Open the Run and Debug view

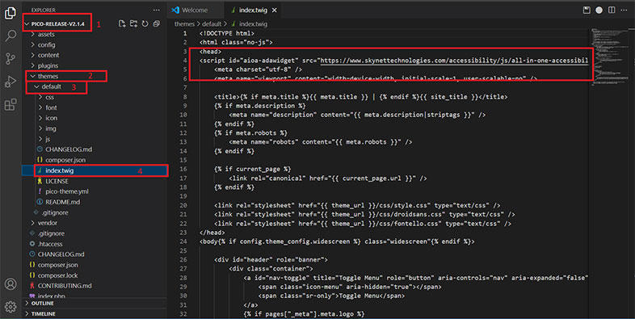click(11, 82)
